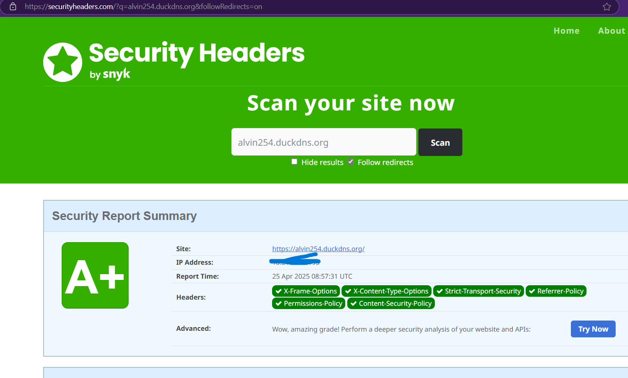Click the Scan your site now heading
This screenshot has width=628, height=378.
(x=351, y=103)
